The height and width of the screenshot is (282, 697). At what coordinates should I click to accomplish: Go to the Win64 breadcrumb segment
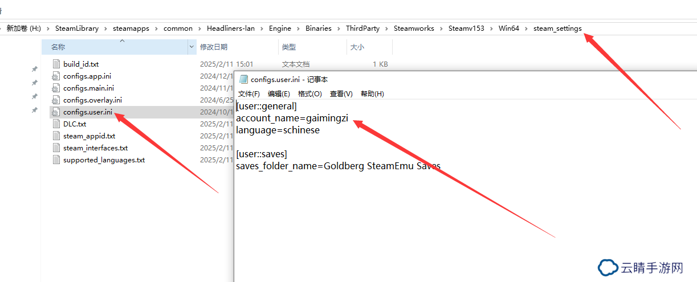tap(509, 28)
